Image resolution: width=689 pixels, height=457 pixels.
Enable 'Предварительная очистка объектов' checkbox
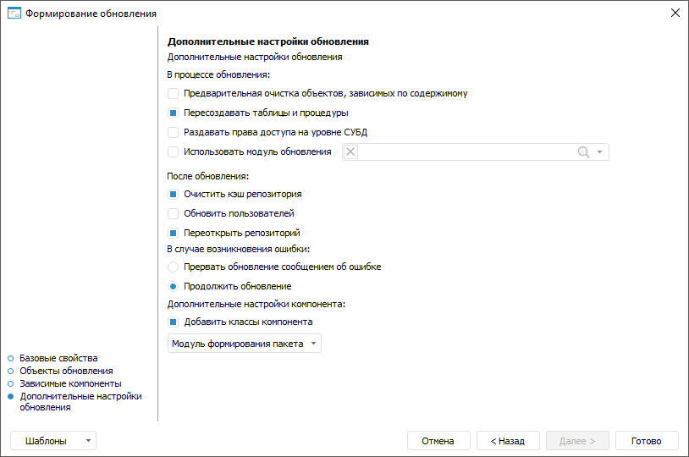(173, 94)
